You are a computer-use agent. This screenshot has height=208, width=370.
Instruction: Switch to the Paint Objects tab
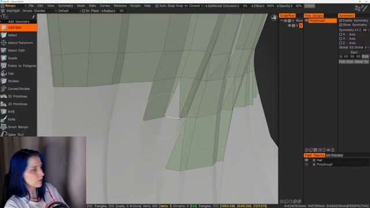pos(314,155)
